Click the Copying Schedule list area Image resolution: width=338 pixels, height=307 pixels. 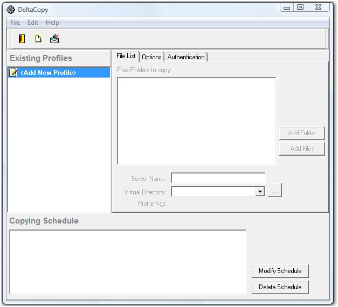pyautogui.click(x=128, y=262)
